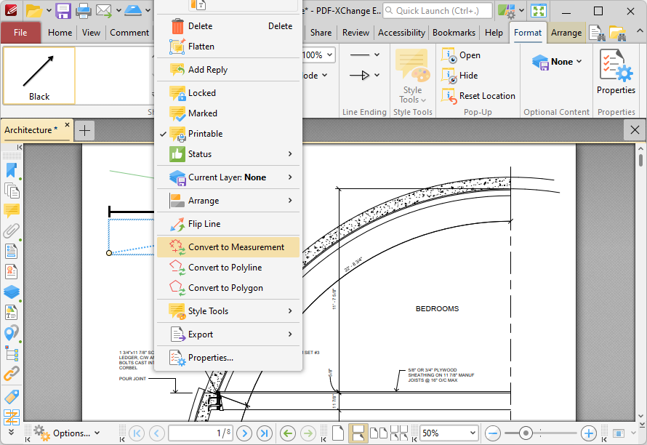Toggle two pages continuous layout
Image resolution: width=647 pixels, height=445 pixels.
(x=399, y=433)
